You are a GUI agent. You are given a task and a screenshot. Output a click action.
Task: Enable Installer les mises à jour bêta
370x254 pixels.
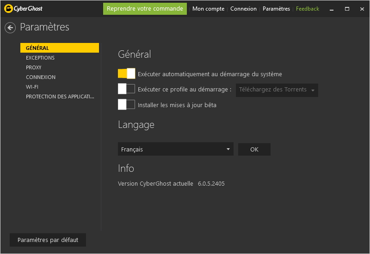126,104
